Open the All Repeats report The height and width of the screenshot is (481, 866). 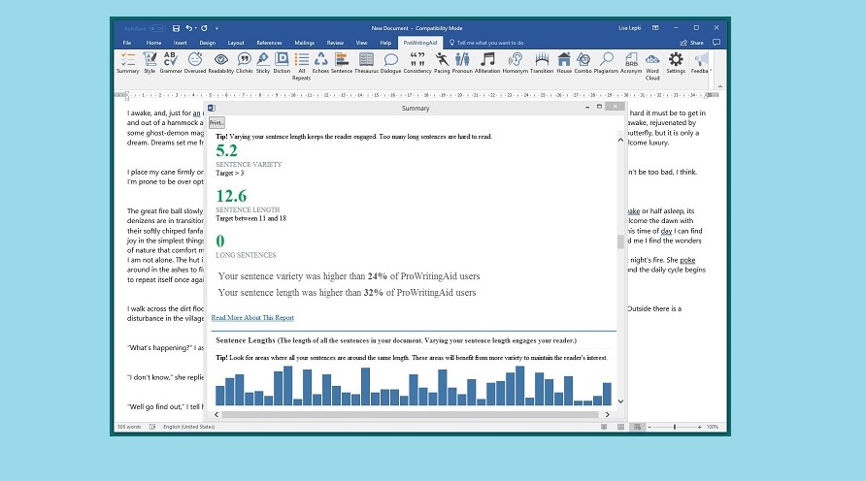pos(302,66)
